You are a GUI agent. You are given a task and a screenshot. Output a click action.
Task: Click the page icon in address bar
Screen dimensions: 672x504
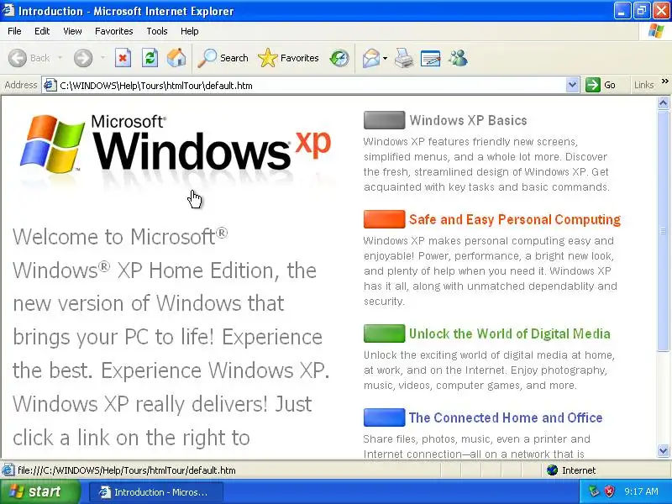(50, 85)
